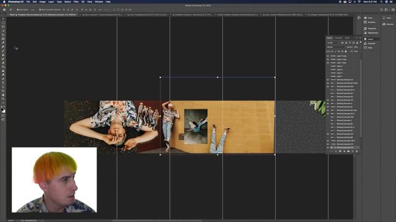Click the Layers panel vertical scrollbar
The height and width of the screenshot is (222, 396).
click(361, 98)
